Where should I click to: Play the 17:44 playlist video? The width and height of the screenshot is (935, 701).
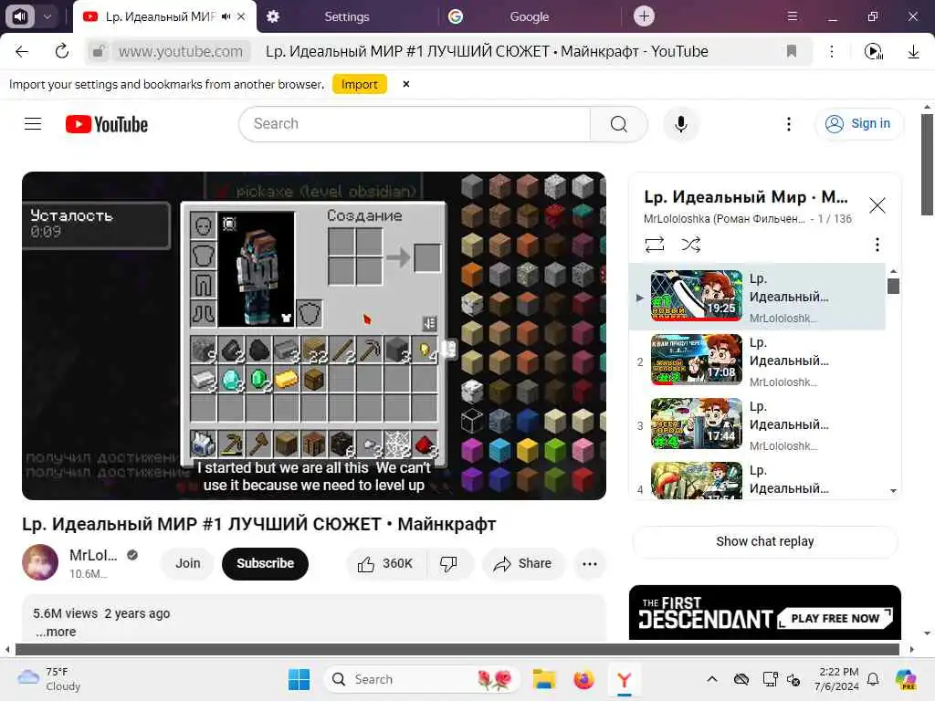tap(697, 424)
